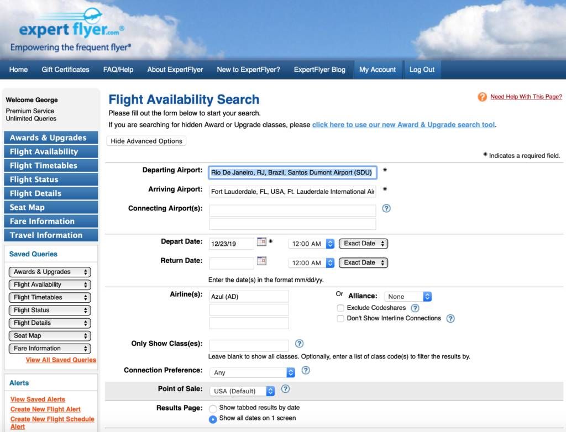
Task: Click second Connecting Airport(s) input
Action: tap(292, 224)
